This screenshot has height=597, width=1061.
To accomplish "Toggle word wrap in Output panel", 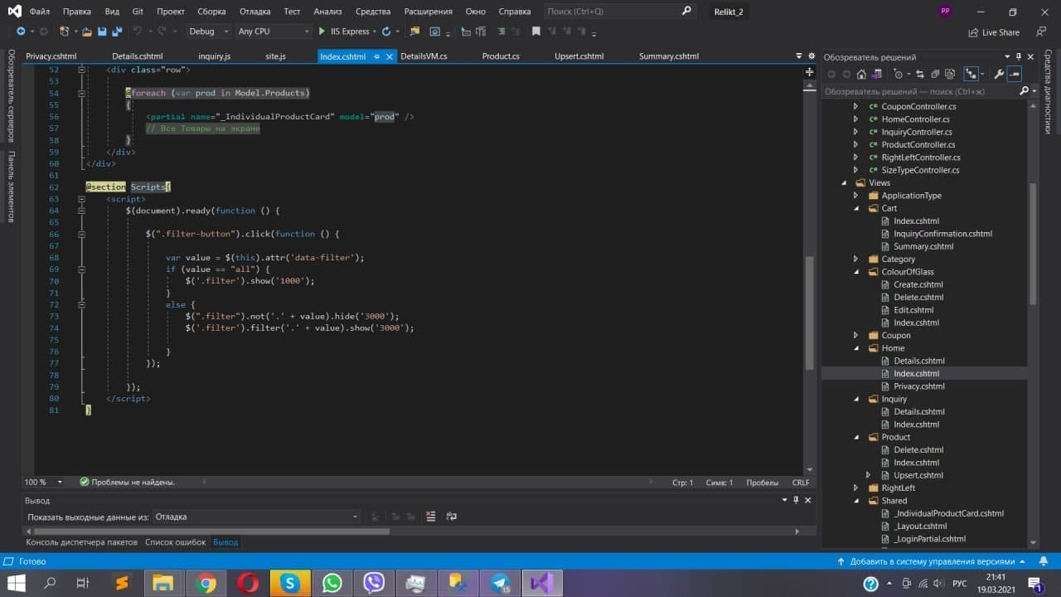I will pos(451,517).
